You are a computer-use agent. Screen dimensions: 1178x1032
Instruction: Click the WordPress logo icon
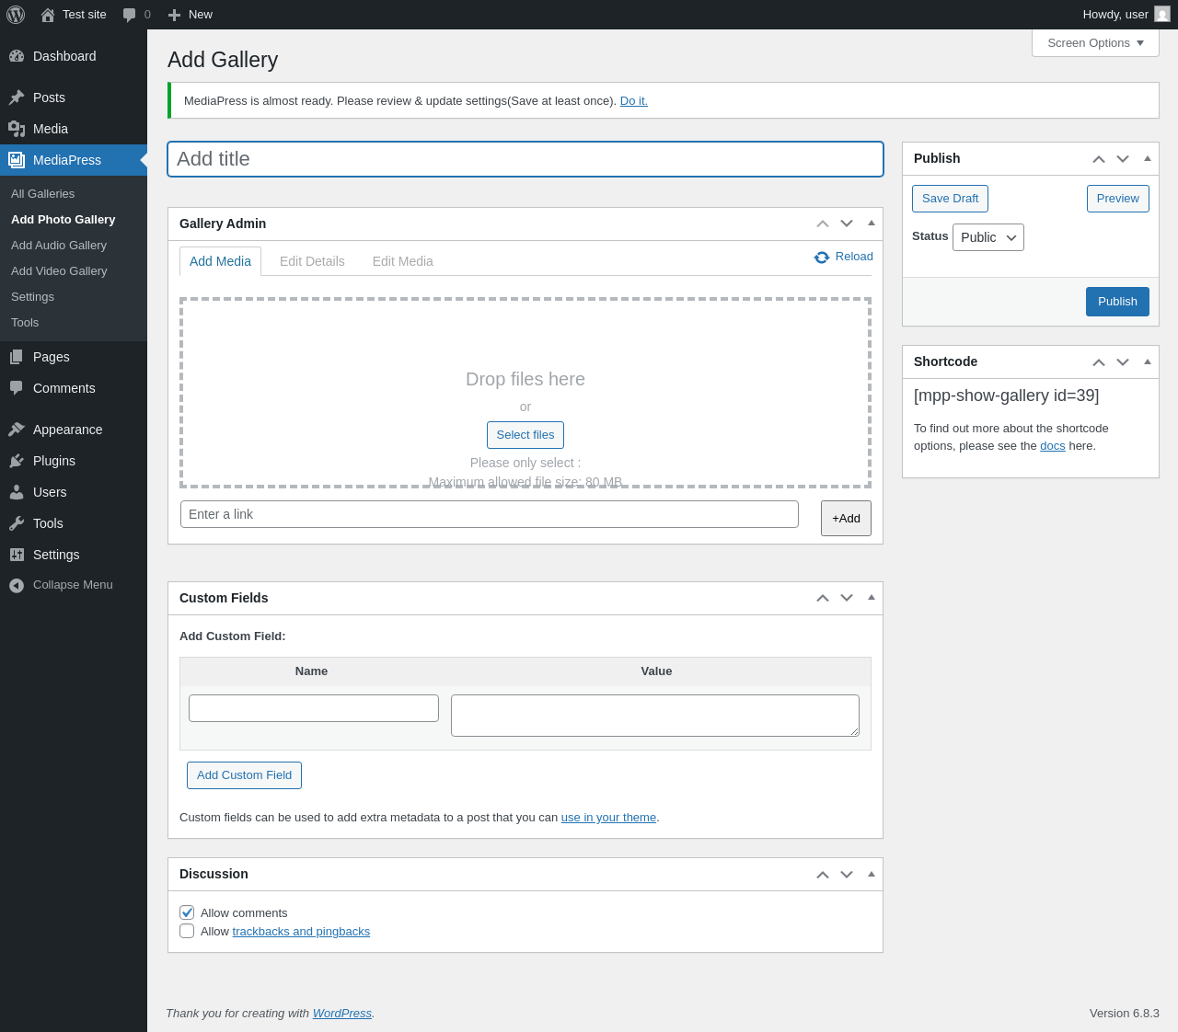[16, 15]
